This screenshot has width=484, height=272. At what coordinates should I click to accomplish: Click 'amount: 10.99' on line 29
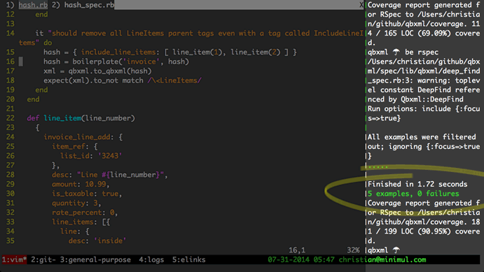pos(79,184)
